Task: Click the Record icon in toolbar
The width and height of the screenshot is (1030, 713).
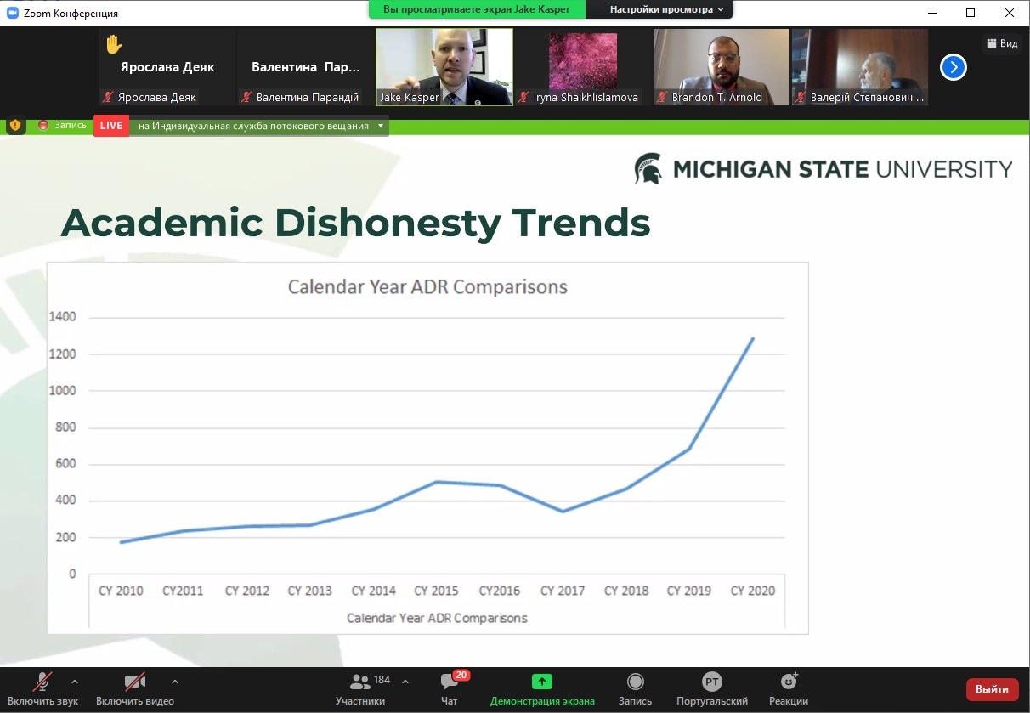Action: [x=635, y=682]
